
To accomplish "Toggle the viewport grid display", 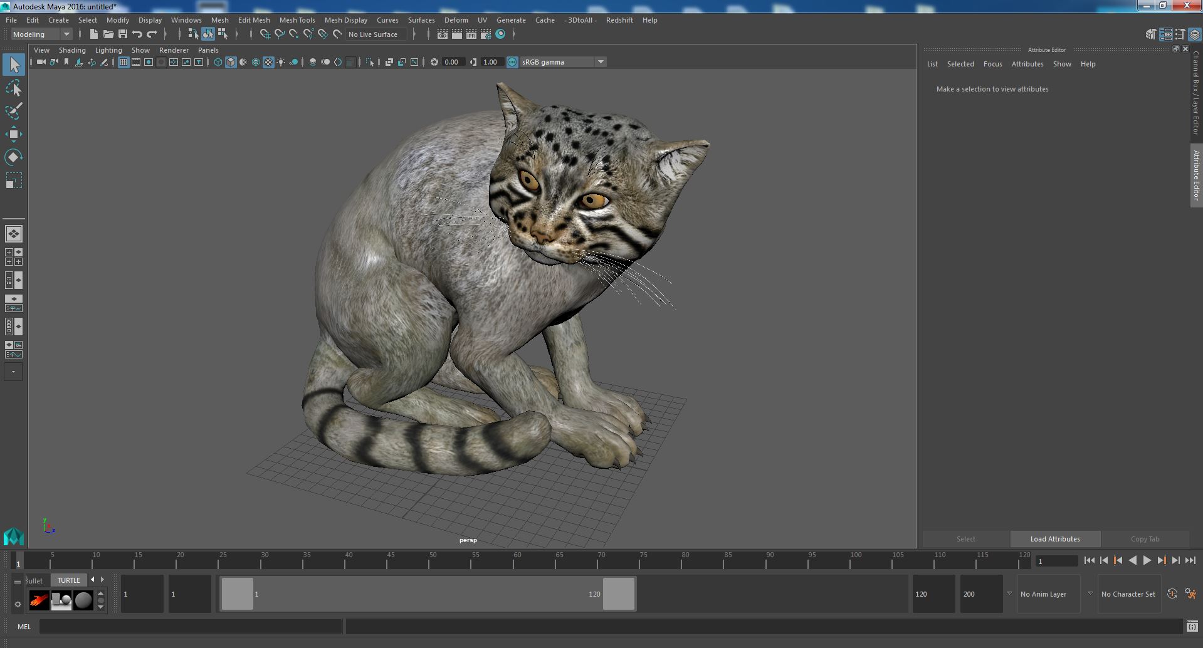I will click(x=123, y=62).
